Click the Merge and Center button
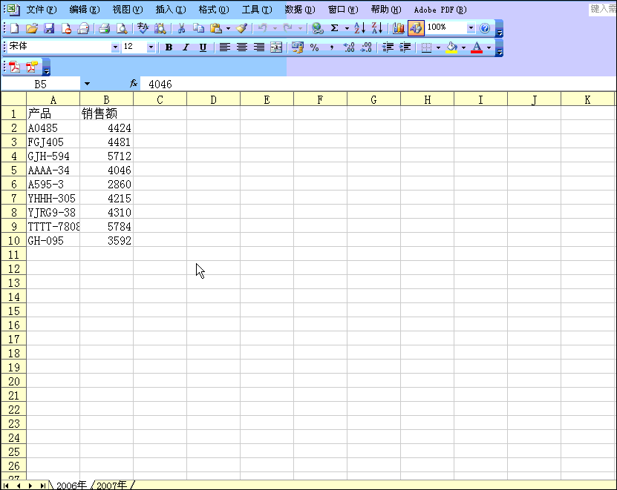This screenshot has width=617, height=490. (x=275, y=47)
